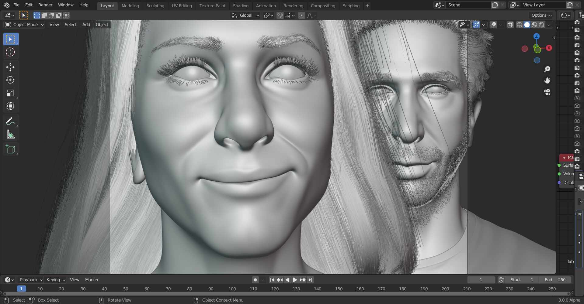Select the Cursor tool in toolbar
Screen dimensions: 584x304
tap(10, 52)
